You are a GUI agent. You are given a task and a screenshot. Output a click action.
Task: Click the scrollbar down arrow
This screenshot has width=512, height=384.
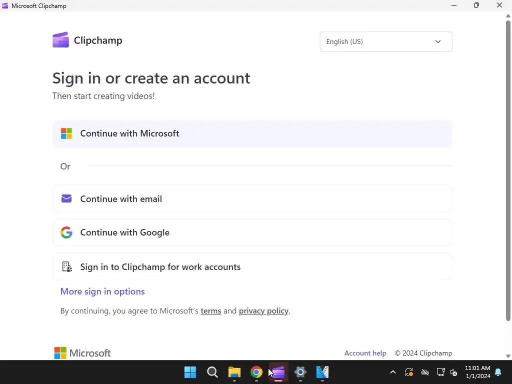tap(508, 356)
